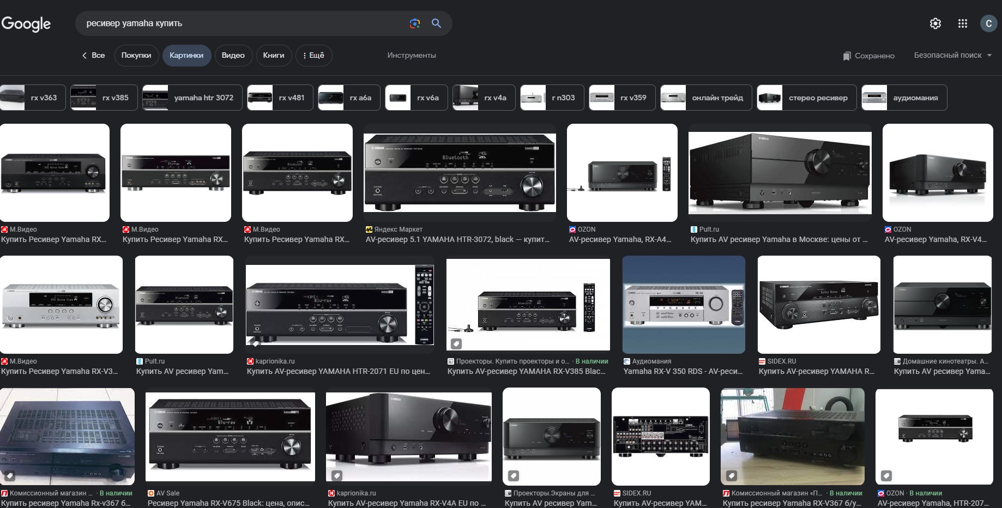The image size is (1002, 508).
Task: Open OZON RX-V4 receiver image
Action: pyautogui.click(x=938, y=173)
